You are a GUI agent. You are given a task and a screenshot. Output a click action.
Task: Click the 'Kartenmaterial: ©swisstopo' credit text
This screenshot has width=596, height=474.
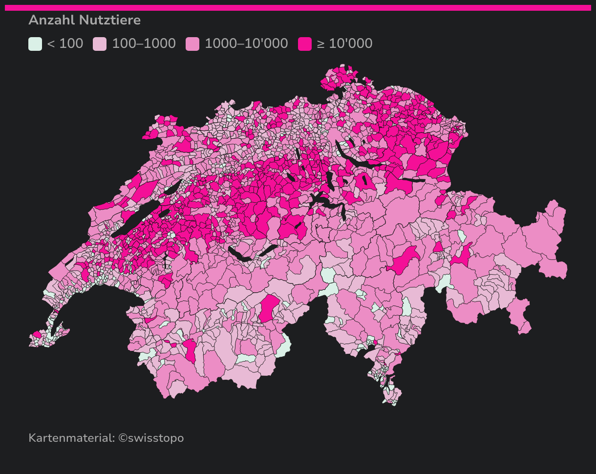106,438
